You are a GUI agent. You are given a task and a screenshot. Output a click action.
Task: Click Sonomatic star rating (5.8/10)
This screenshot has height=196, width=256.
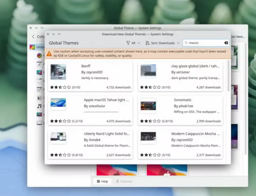tap(156, 121)
